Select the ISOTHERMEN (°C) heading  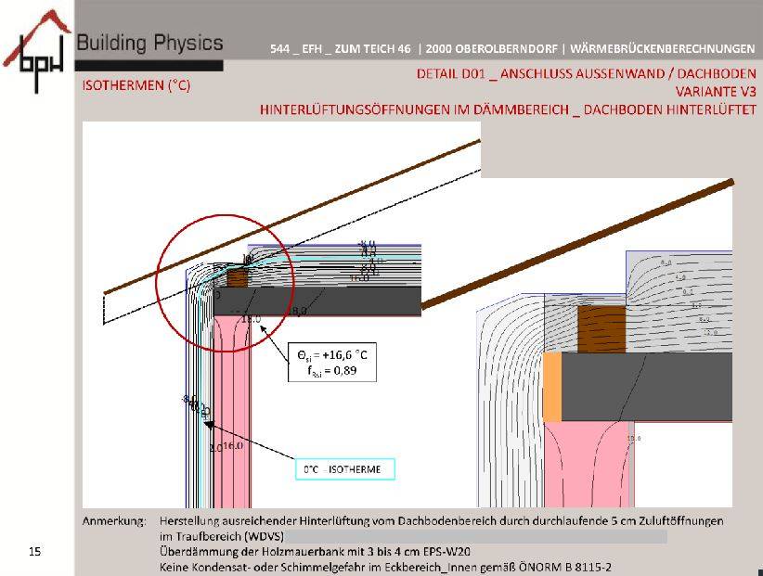coord(136,85)
